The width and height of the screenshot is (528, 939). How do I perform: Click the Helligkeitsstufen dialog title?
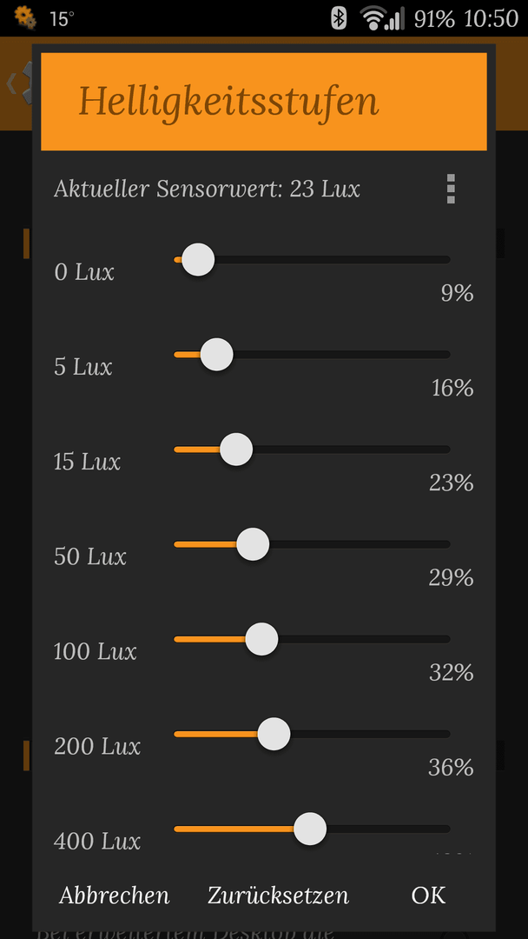click(228, 102)
